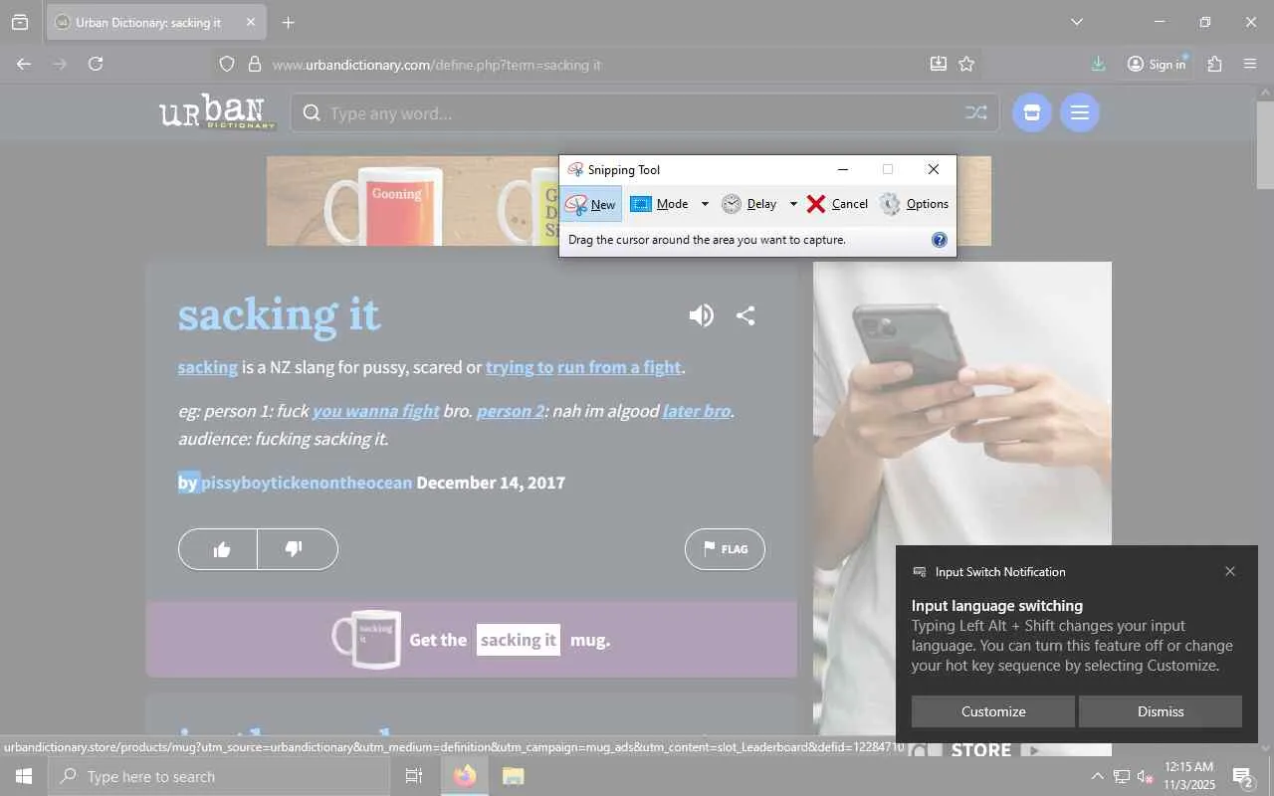Sign in to Firefox account
Viewport: 1274px width, 796px height.
pos(1157,64)
